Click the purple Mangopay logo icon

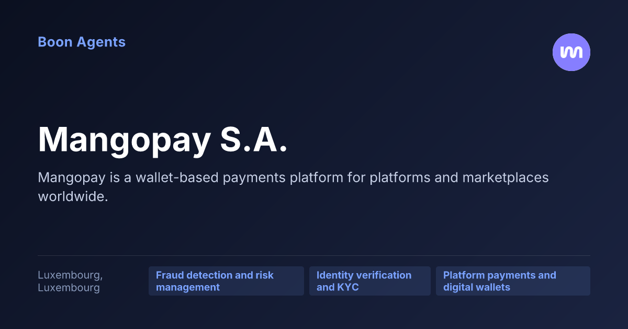tap(571, 52)
